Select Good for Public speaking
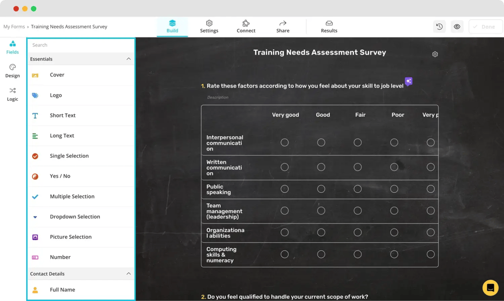This screenshot has width=504, height=301. (x=321, y=189)
